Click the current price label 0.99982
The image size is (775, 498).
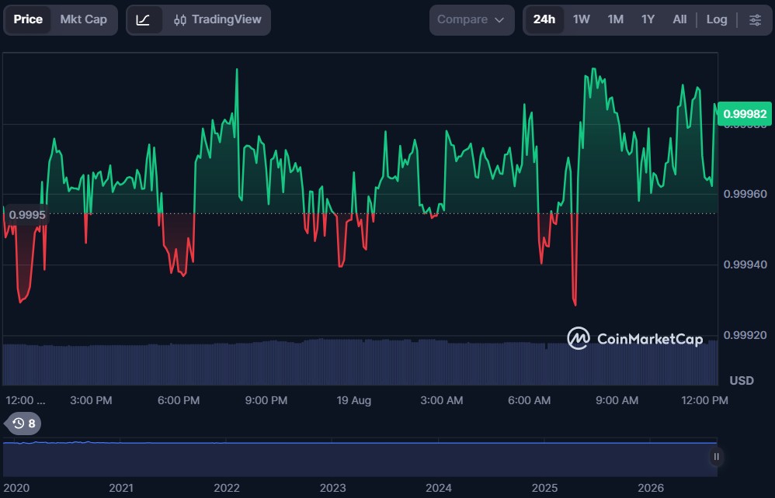click(745, 114)
